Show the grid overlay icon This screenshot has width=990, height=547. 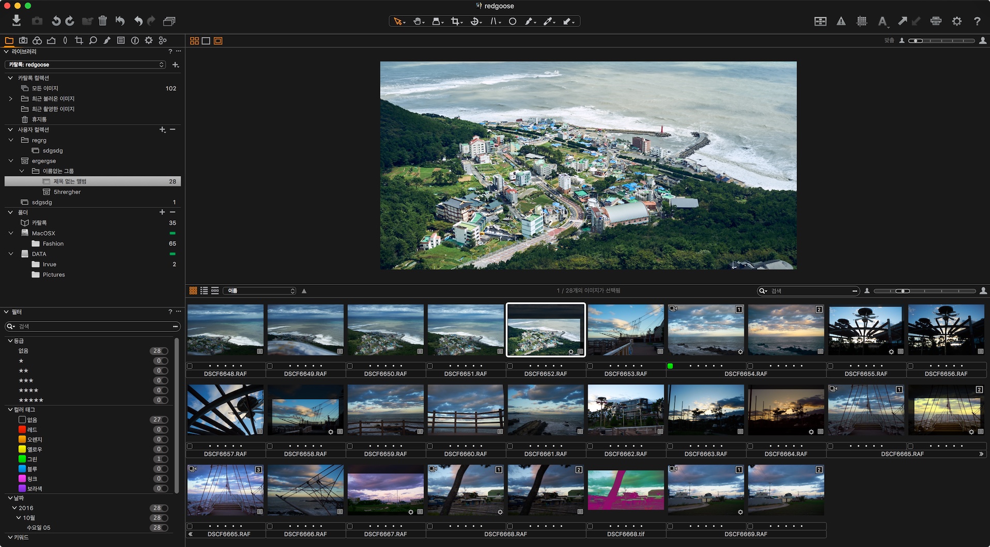point(861,21)
